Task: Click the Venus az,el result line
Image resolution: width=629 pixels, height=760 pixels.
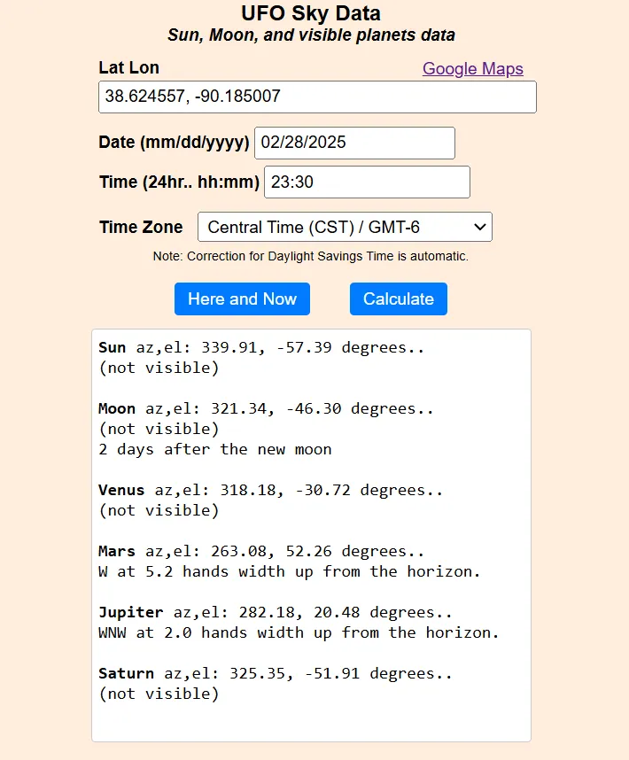Action: tap(271, 490)
